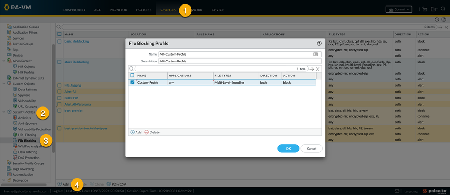Viewport: 450px width, 195px height.
Task: Open the Commit dropdown
Action: click(x=398, y=9)
